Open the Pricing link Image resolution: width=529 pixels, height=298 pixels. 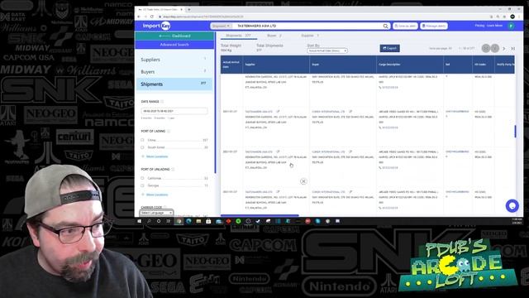[479, 26]
